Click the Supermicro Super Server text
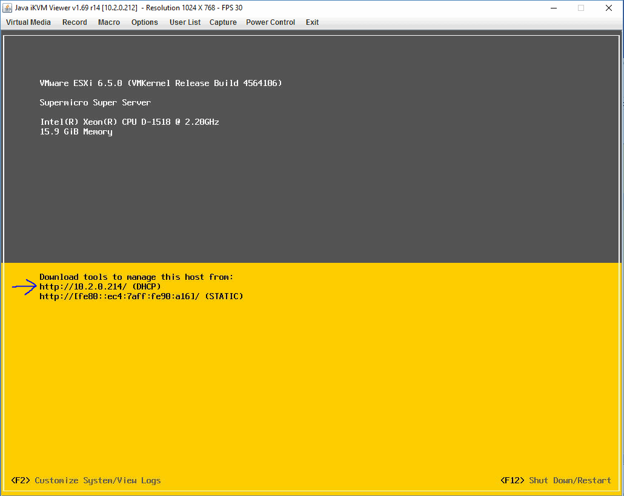This screenshot has width=624, height=496. tap(95, 102)
